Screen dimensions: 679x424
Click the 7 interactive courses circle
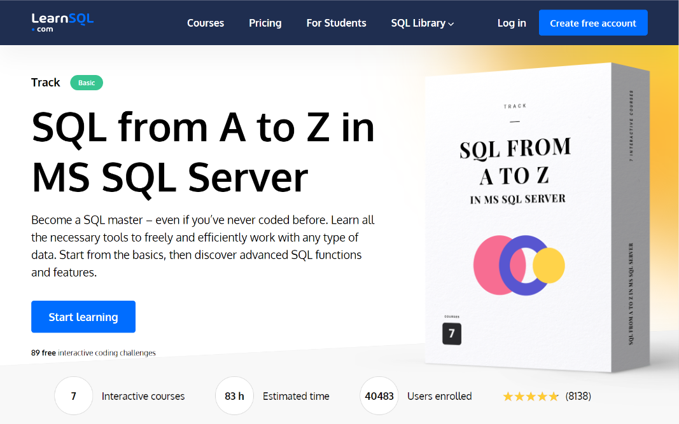click(74, 396)
